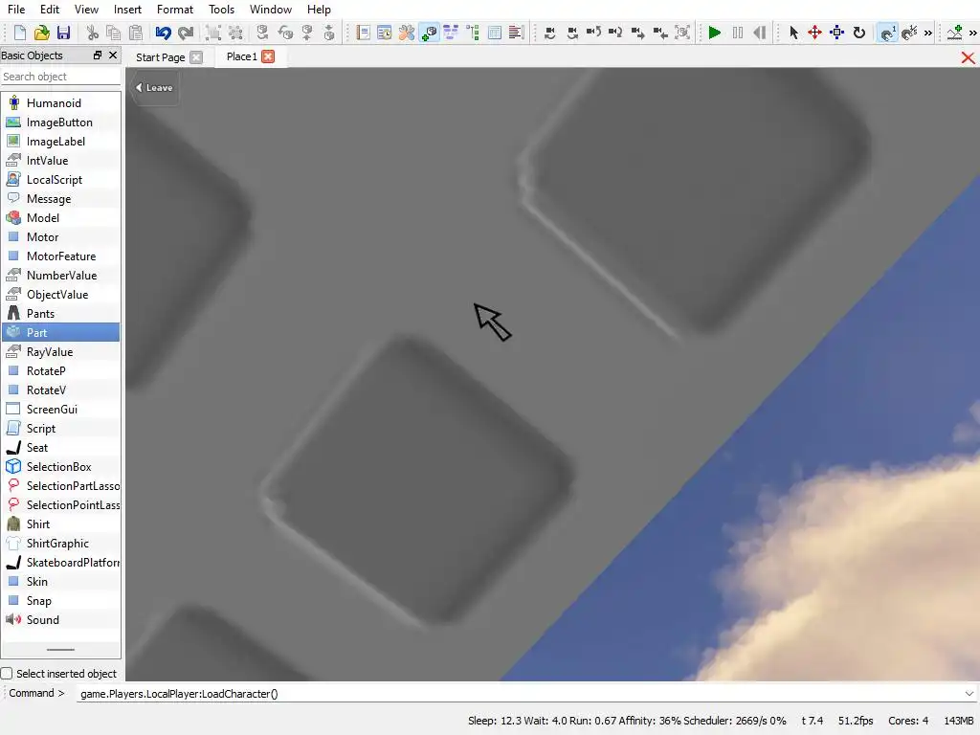Open the Insert menu
This screenshot has width=980, height=735.
[x=127, y=10]
